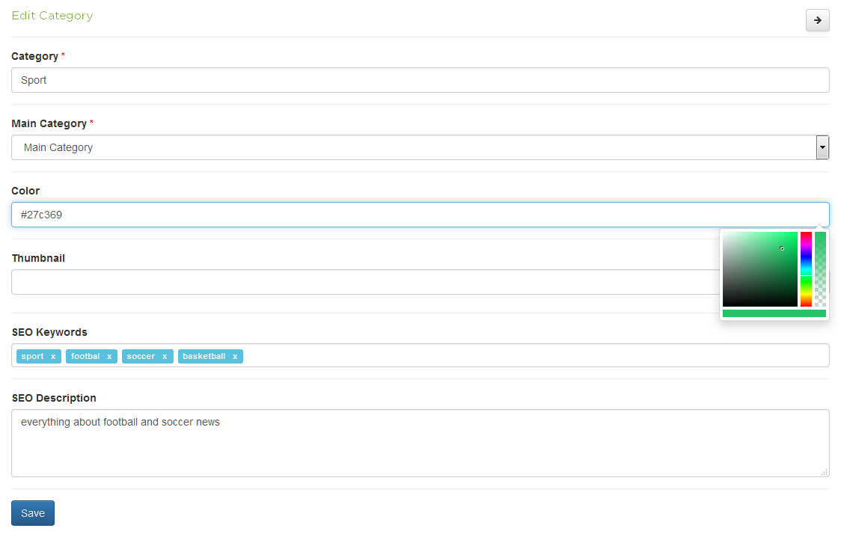The width and height of the screenshot is (841, 540).
Task: Remove the basketball keyword tag
Action: click(235, 357)
